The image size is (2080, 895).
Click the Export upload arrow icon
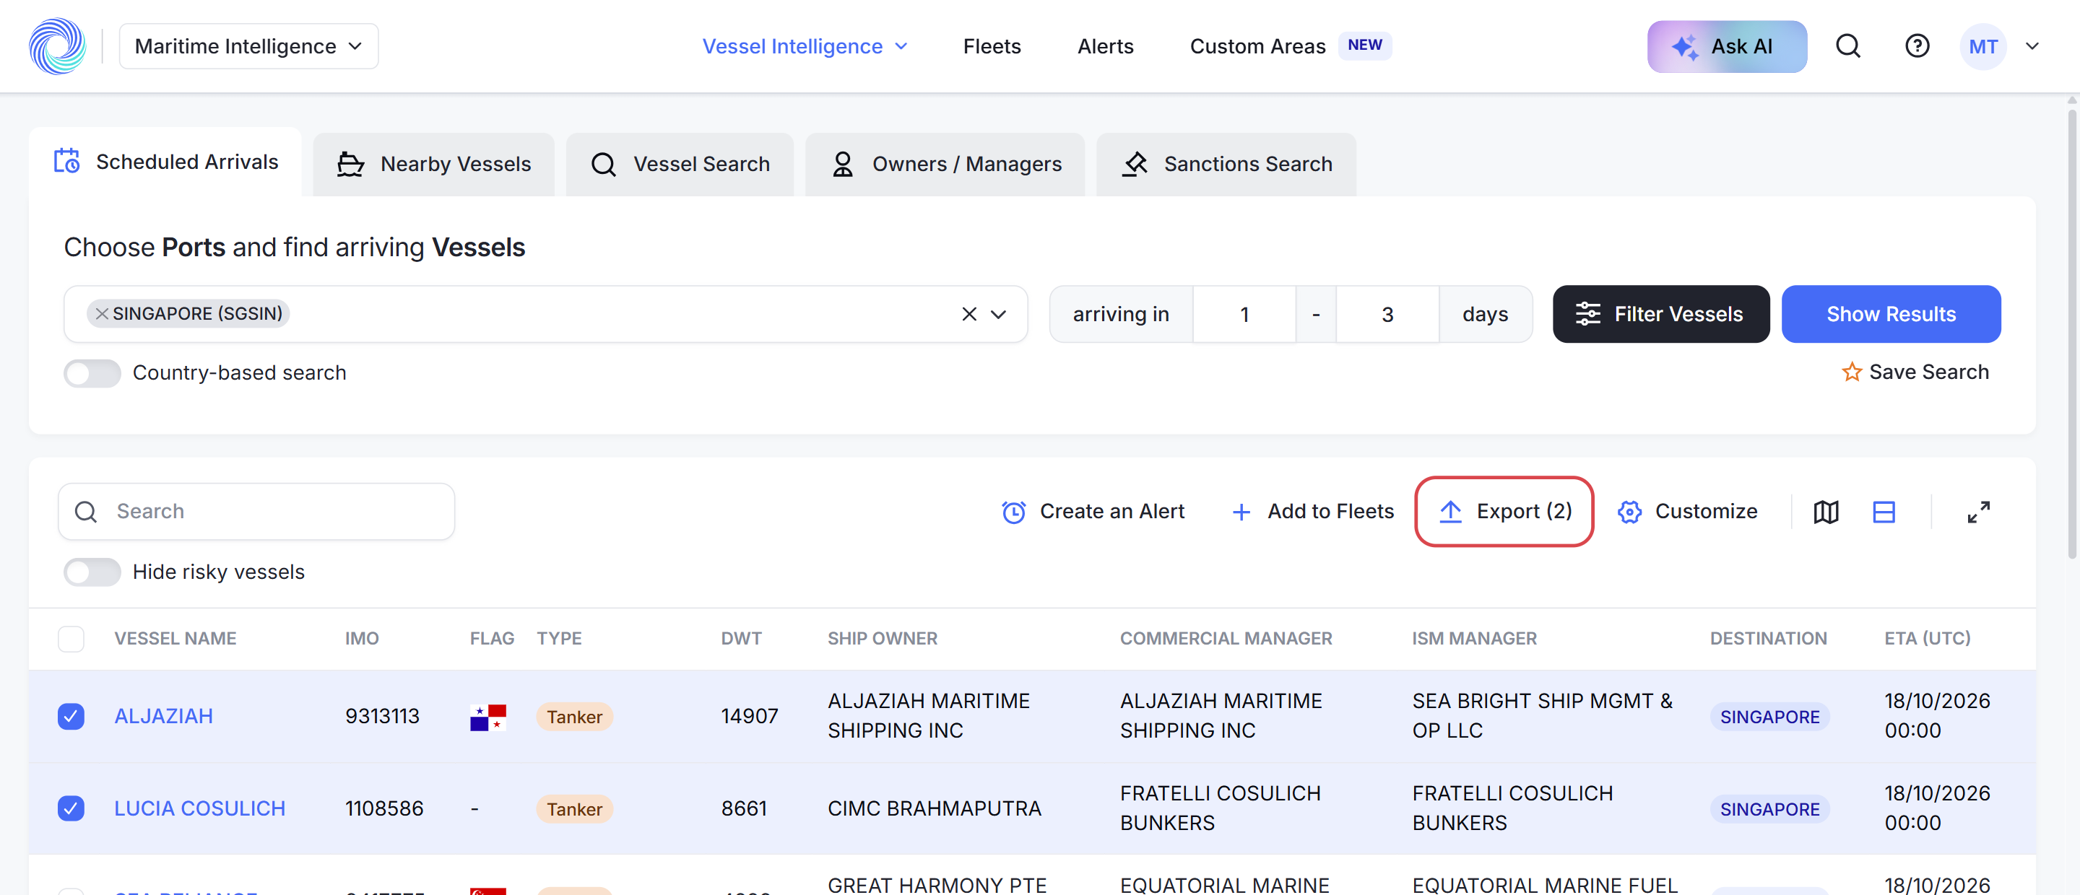tap(1450, 511)
